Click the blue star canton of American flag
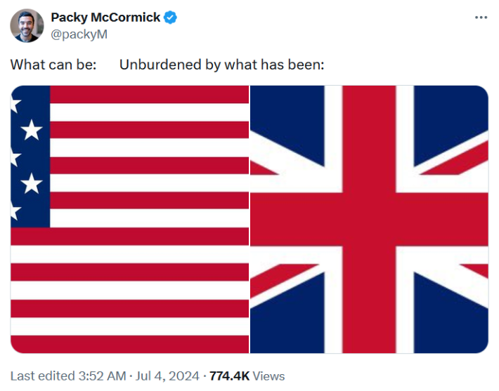499x391 pixels. click(x=30, y=156)
